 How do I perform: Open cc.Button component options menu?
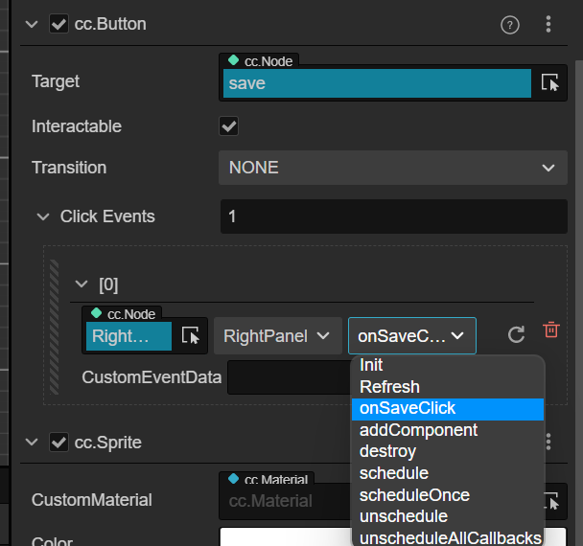(548, 24)
